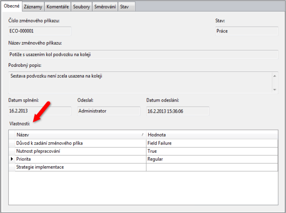The height and width of the screenshot is (213, 286).
Task: Click the True value cell
Action: click(x=212, y=151)
